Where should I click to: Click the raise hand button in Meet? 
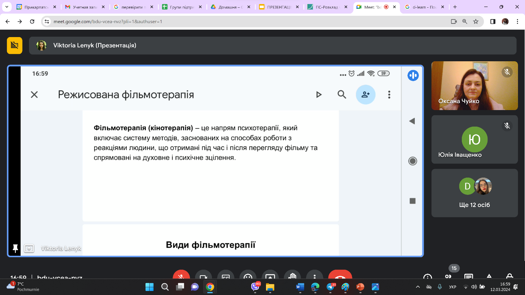point(292,276)
